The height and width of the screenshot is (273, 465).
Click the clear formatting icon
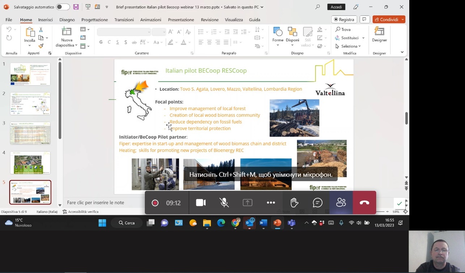click(187, 32)
